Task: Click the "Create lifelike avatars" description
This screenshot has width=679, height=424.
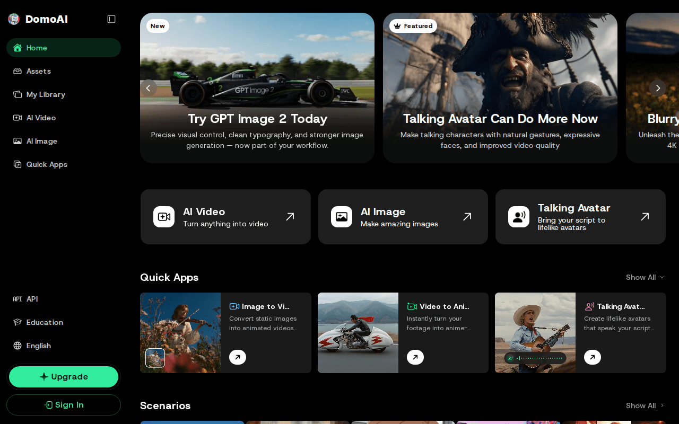Action: (619, 323)
